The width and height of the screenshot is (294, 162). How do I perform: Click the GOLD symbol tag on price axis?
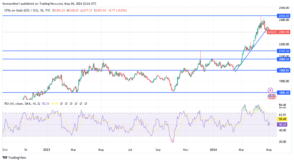pyautogui.click(x=272, y=32)
